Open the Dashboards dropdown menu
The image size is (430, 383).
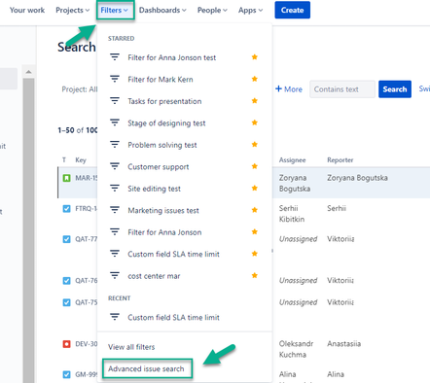pyautogui.click(x=162, y=10)
